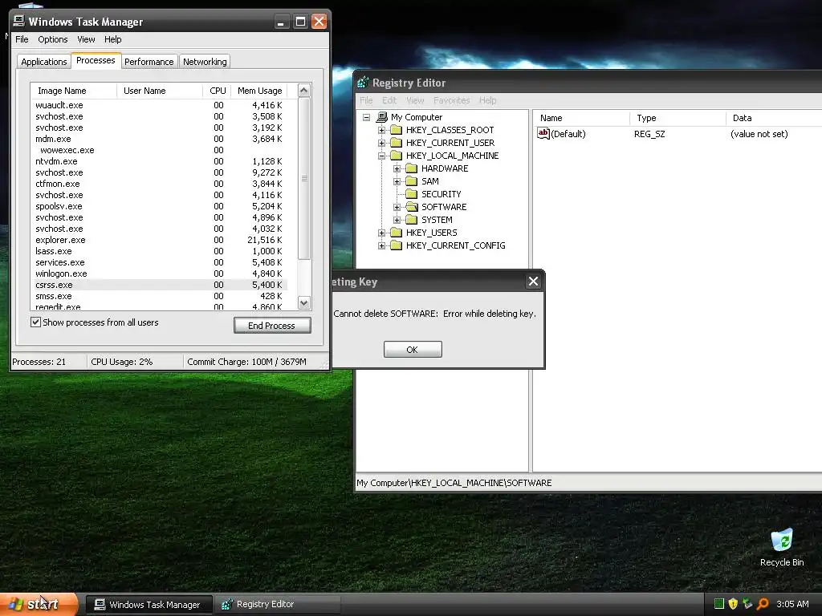
Task: Select the wuauclt.exe process row
Action: [x=159, y=105]
